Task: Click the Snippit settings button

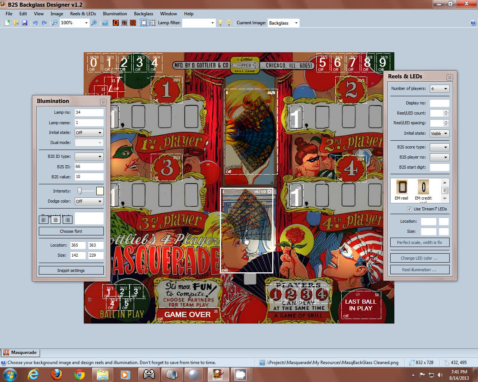Action: [x=71, y=270]
